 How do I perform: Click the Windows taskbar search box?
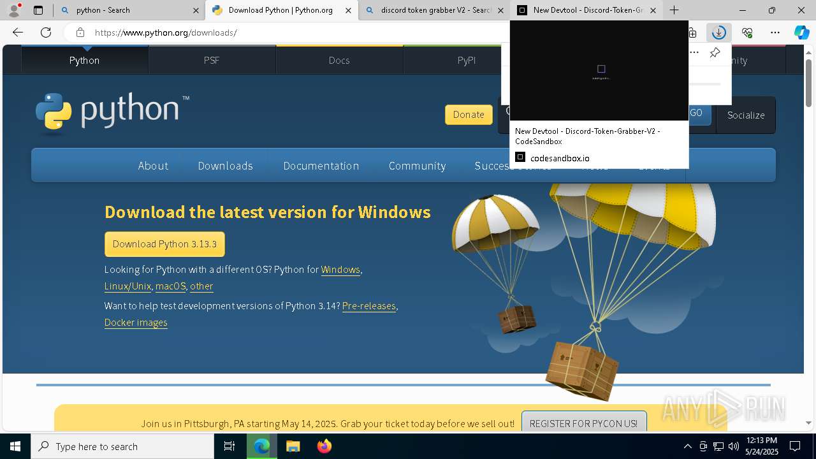[122, 446]
